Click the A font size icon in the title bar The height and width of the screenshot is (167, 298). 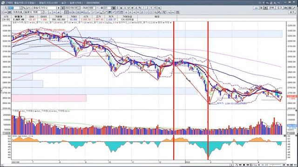[275, 3]
